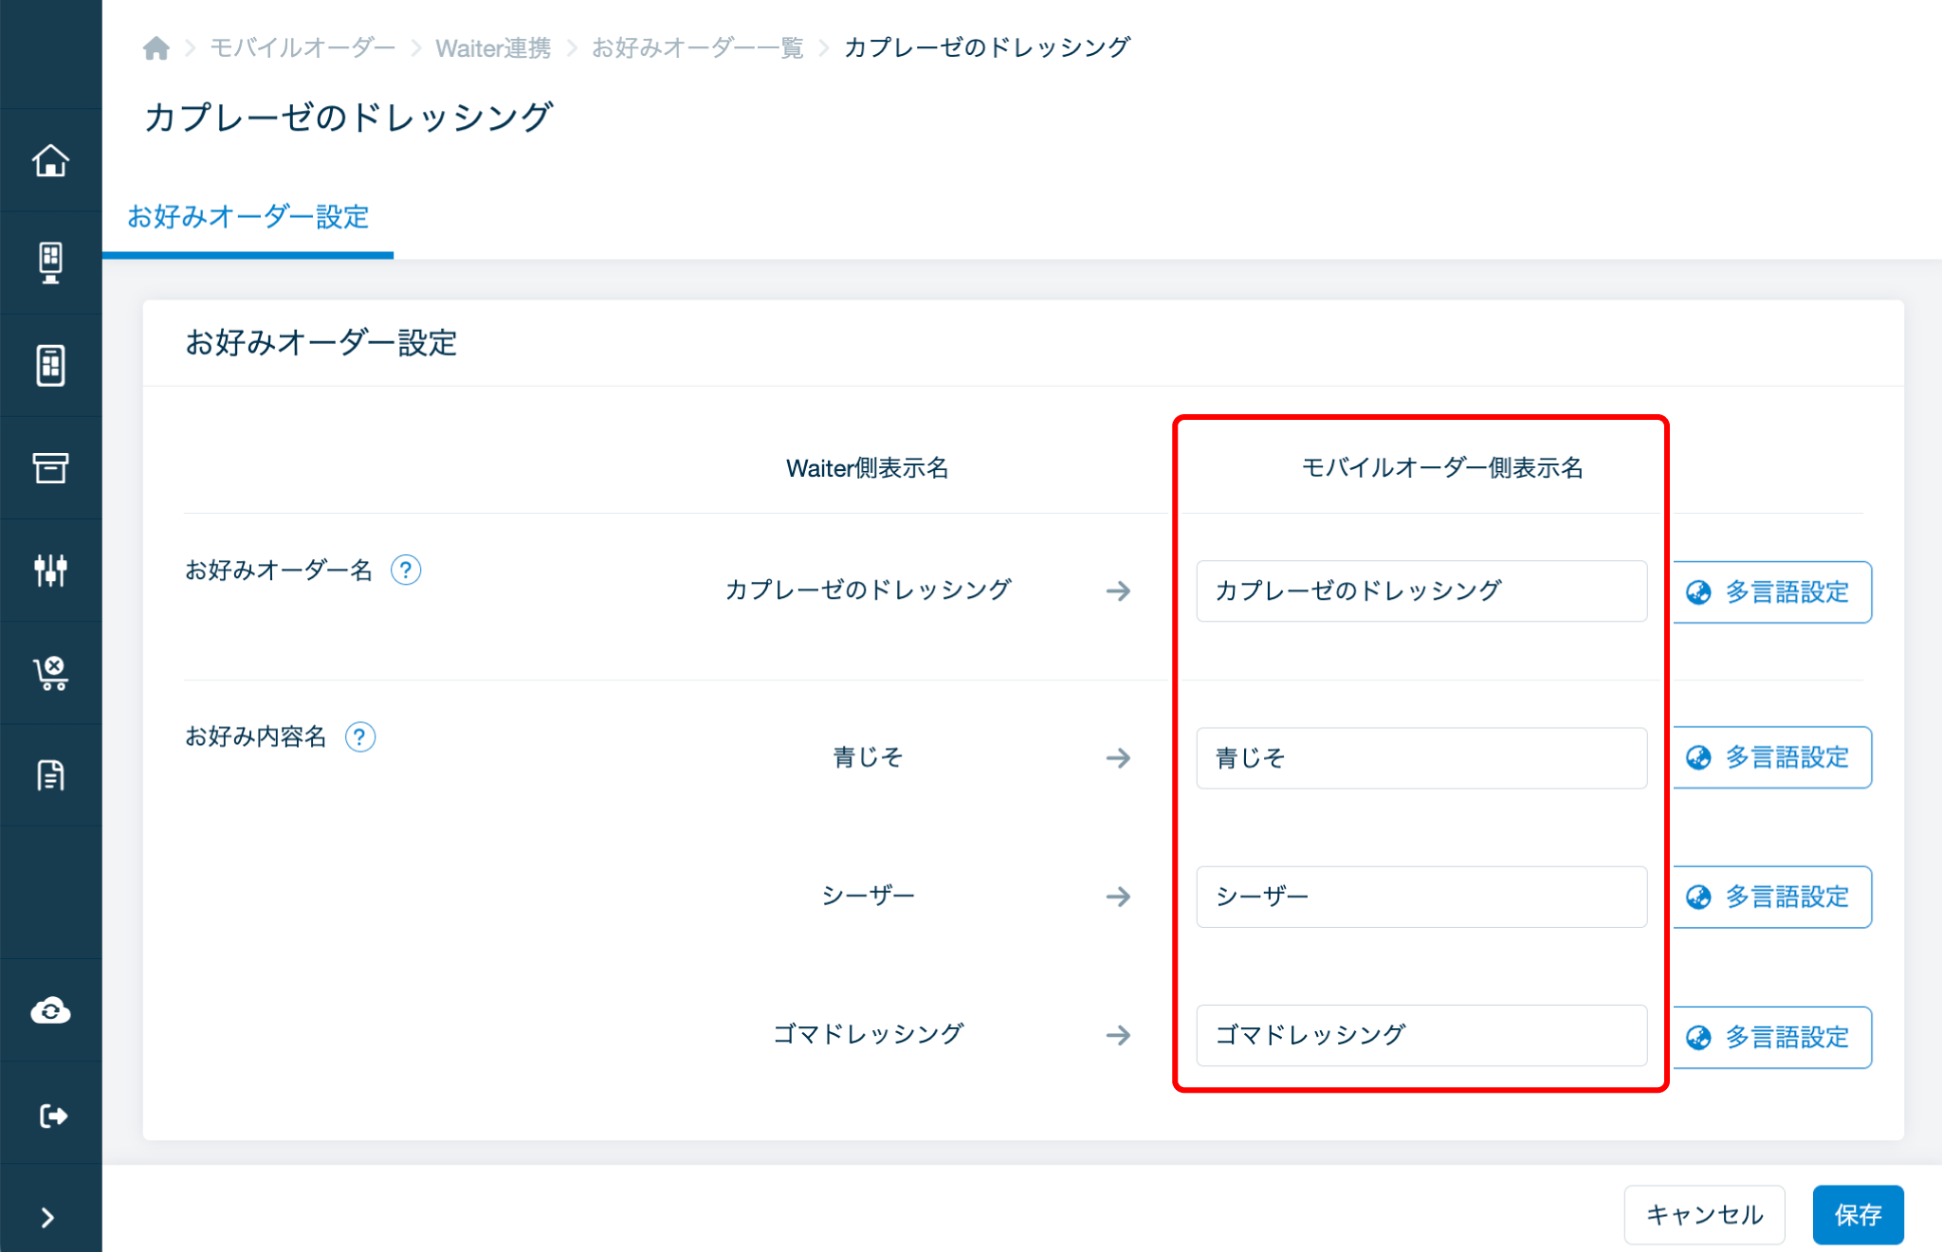The image size is (1942, 1252).
Task: Expand the sidebar with the chevron arrow
Action: (x=47, y=1218)
